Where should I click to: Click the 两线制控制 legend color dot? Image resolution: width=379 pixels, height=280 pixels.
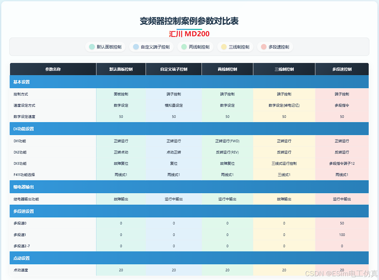pos(184,47)
